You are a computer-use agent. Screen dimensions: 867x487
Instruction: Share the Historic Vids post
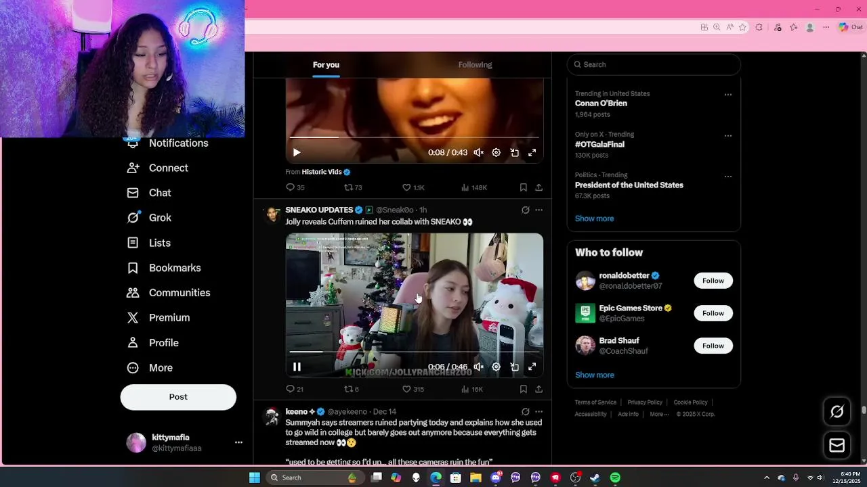(x=538, y=187)
